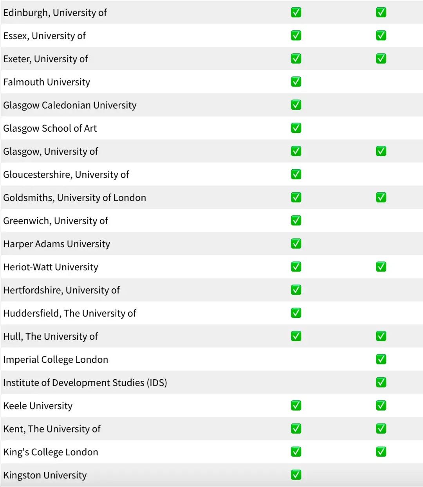Click Keele University second-column checkmark
This screenshot has height=487, width=423.
tap(381, 406)
